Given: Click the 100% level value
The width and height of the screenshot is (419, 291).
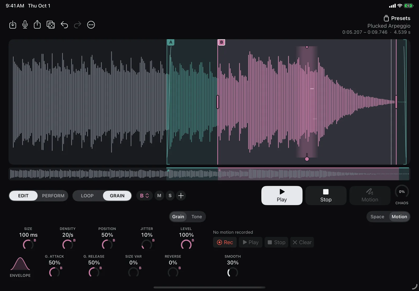Looking at the screenshot, I should pyautogui.click(x=186, y=235).
